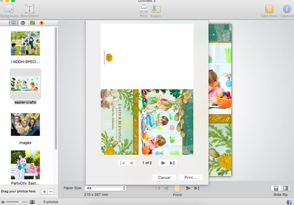Switch to the picture frames tab
This screenshot has height=205, width=294.
[32, 23]
